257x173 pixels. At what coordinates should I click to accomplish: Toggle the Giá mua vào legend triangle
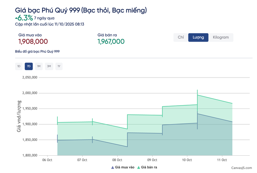112,167
